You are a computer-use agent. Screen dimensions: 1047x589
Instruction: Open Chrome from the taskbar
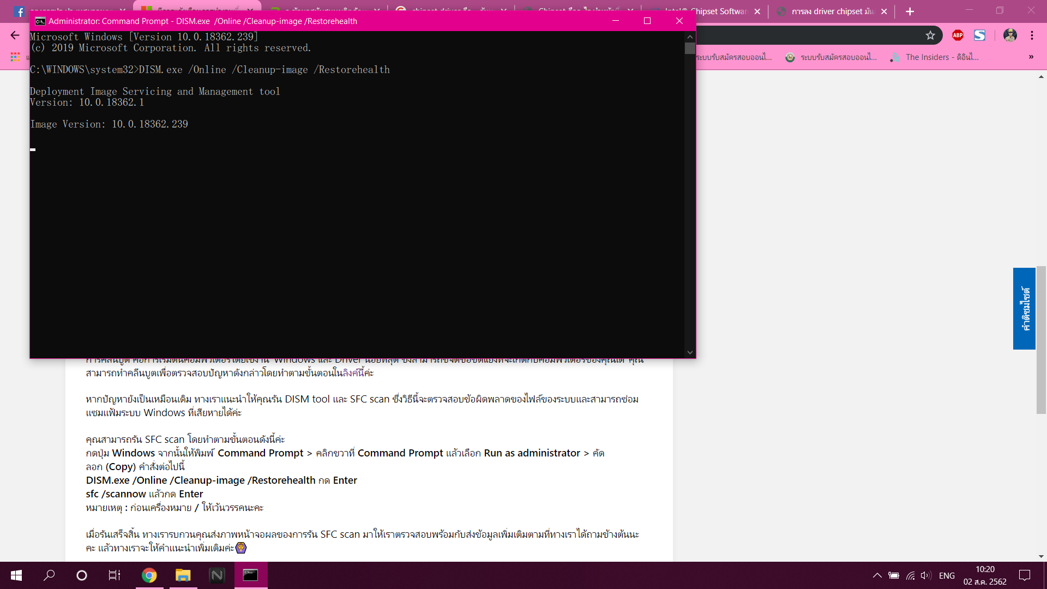149,575
